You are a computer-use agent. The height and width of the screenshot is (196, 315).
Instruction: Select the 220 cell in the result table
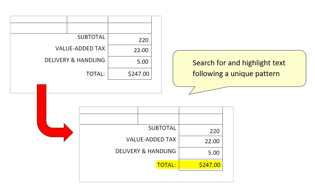(x=201, y=130)
